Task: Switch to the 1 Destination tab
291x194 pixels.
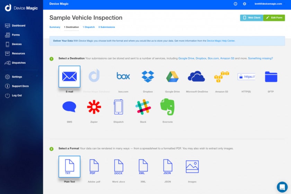Action: [x=71, y=27]
